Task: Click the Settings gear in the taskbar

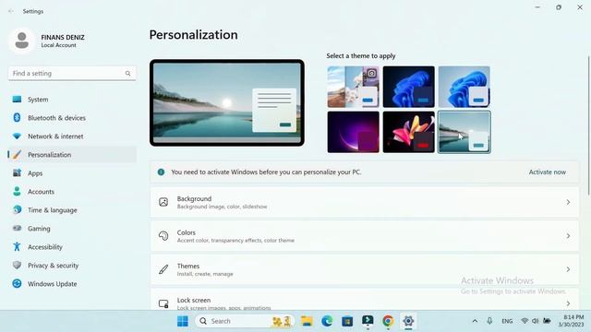Action: point(408,321)
